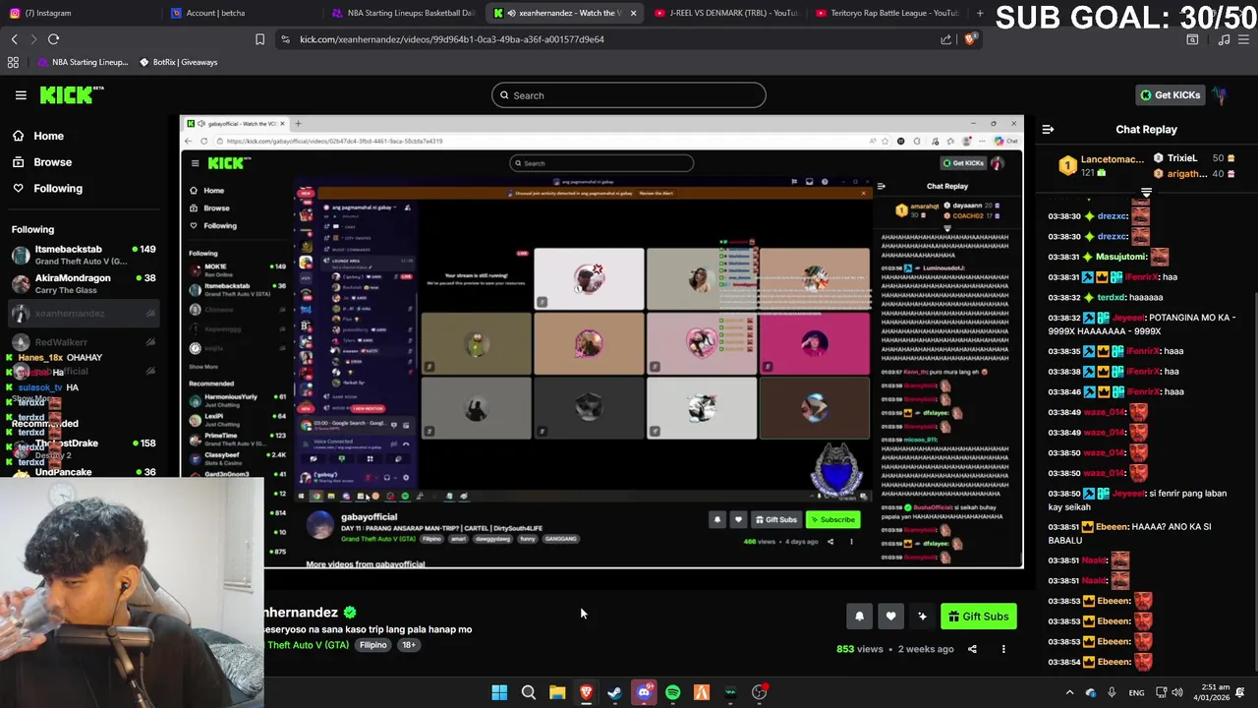Open Following in Kick sidebar

pyautogui.click(x=57, y=189)
